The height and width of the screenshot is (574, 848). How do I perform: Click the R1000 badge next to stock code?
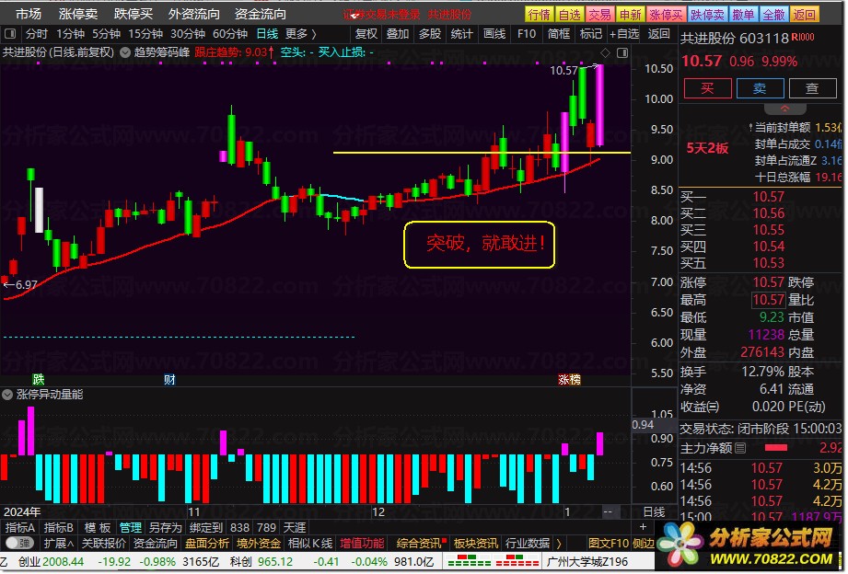(x=803, y=38)
